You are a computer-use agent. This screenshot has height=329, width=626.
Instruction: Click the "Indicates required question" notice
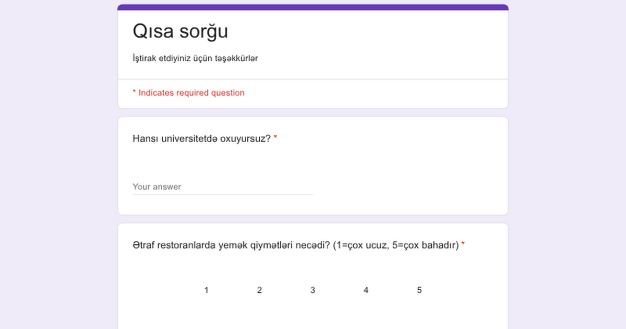[x=191, y=93]
